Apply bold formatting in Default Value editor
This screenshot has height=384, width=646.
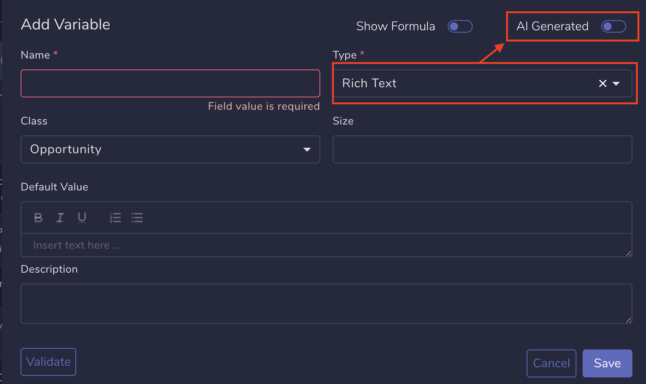coord(38,217)
